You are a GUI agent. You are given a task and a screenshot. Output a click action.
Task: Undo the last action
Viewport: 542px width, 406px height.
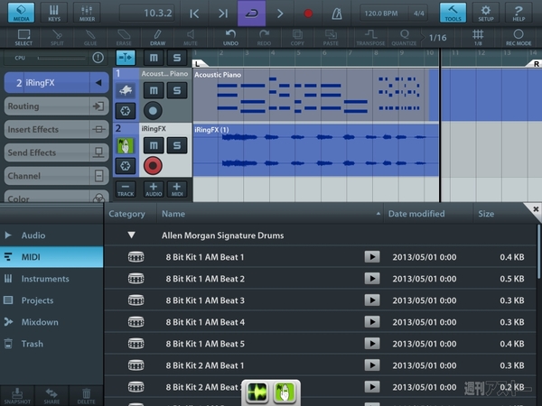(230, 37)
